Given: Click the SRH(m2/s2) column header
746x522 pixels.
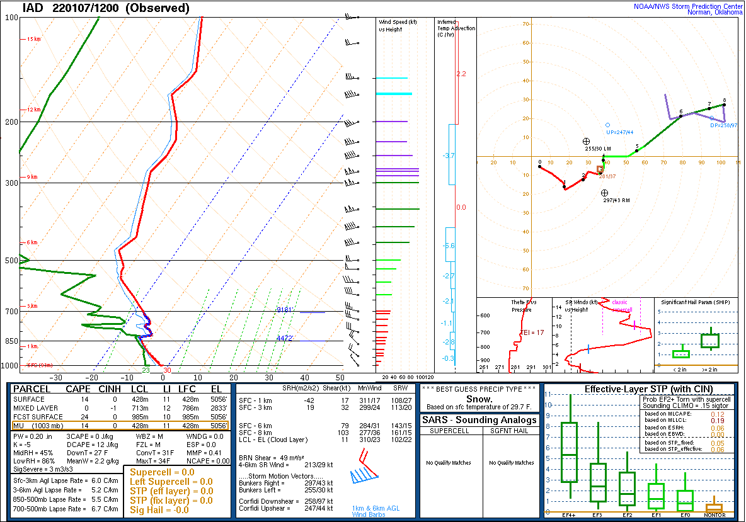Looking at the screenshot, I should (300, 389).
